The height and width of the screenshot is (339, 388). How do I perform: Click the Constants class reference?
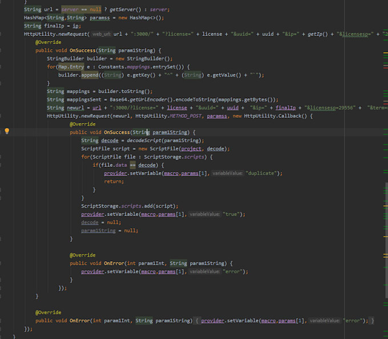click(111, 67)
